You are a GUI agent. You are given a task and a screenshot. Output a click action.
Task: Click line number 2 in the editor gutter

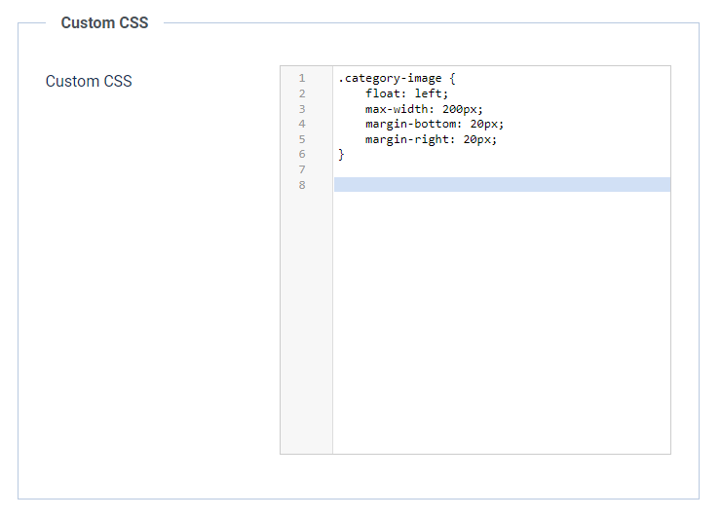click(x=302, y=93)
